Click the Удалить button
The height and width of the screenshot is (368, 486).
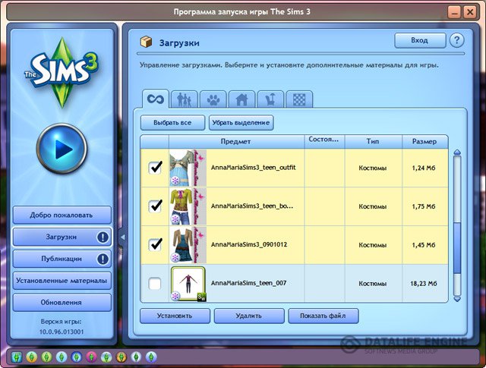[249, 316]
